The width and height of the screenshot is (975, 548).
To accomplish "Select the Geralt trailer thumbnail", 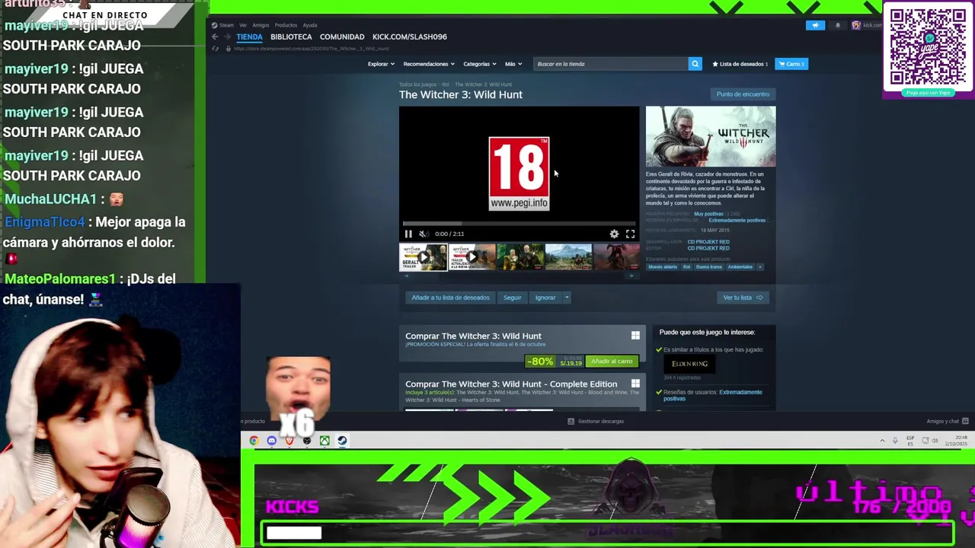I will [x=423, y=257].
